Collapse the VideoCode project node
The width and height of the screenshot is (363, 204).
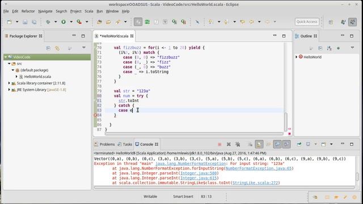pyautogui.click(x=6, y=57)
